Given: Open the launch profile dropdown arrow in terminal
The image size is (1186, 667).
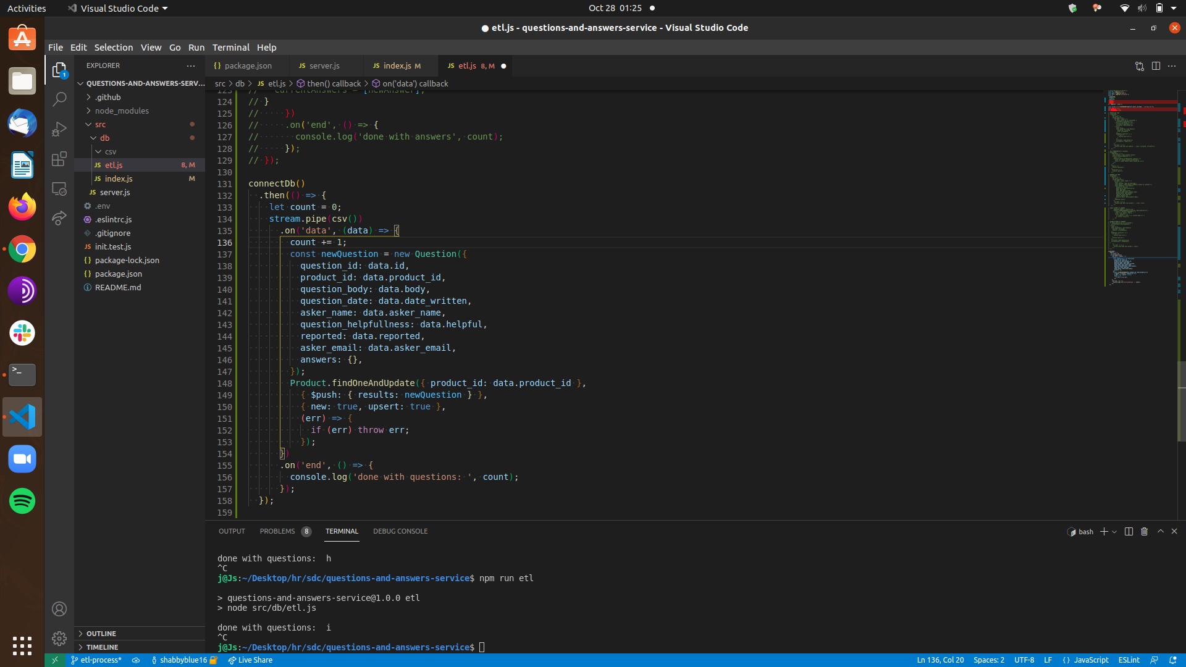Looking at the screenshot, I should [x=1114, y=531].
